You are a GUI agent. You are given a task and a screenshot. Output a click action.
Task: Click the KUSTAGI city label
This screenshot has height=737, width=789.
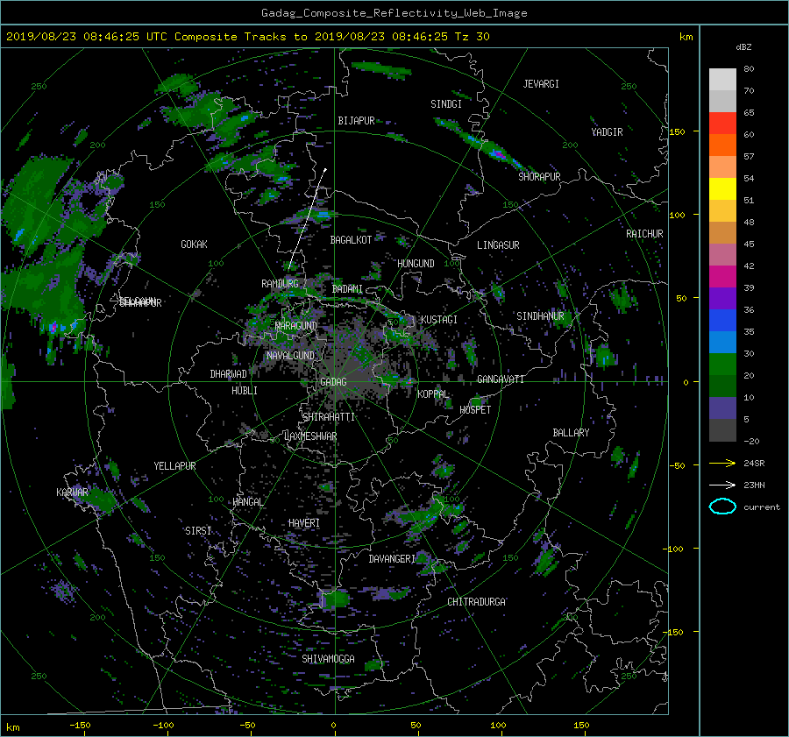click(x=439, y=320)
